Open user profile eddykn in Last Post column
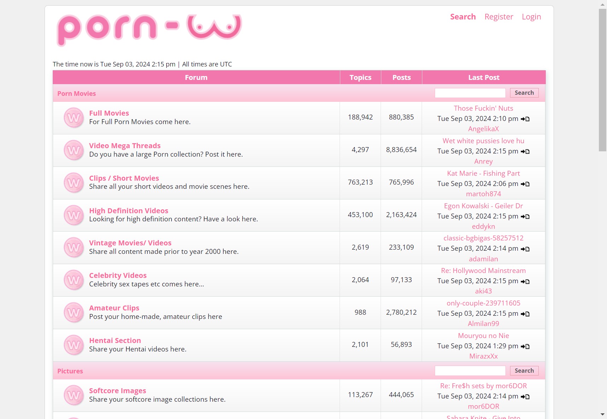The image size is (607, 419). coord(483,226)
